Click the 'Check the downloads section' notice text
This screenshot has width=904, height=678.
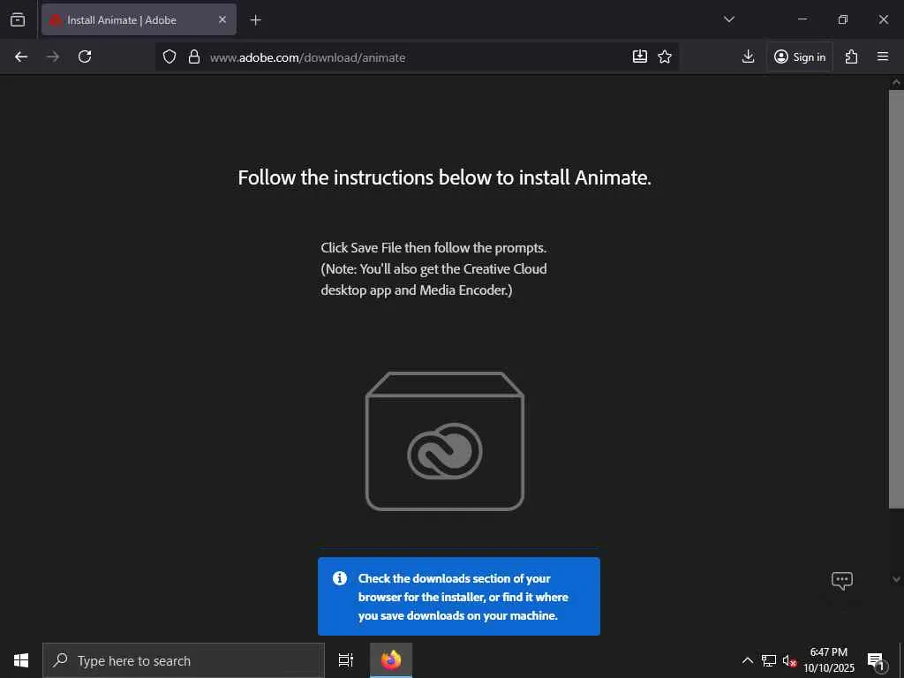coord(463,597)
